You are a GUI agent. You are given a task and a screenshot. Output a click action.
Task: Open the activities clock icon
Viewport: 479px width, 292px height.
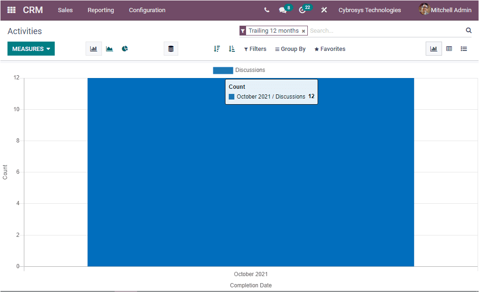pos(303,10)
